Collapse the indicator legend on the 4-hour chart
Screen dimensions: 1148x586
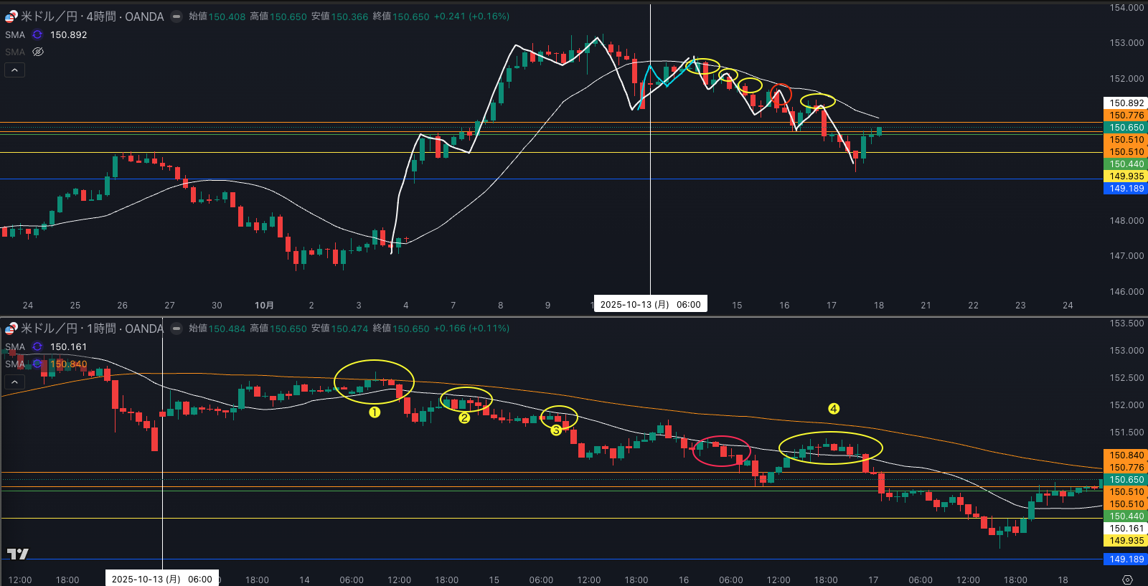coord(14,70)
